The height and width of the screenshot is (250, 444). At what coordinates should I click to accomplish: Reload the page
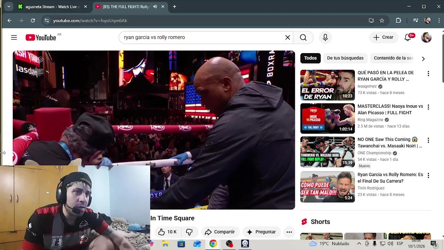click(33, 20)
